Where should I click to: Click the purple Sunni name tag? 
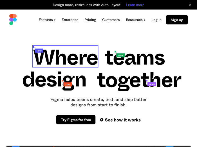click(x=152, y=84)
